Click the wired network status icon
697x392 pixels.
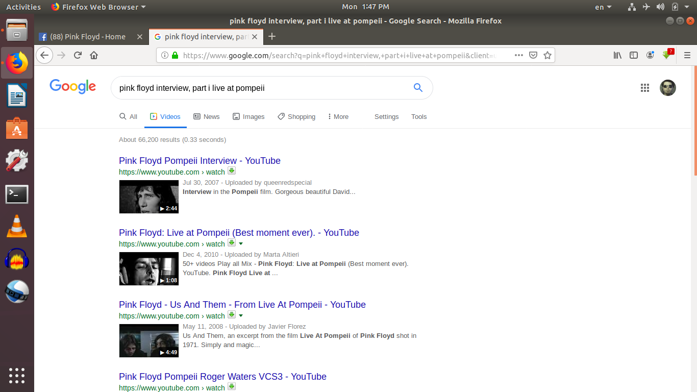pos(632,7)
